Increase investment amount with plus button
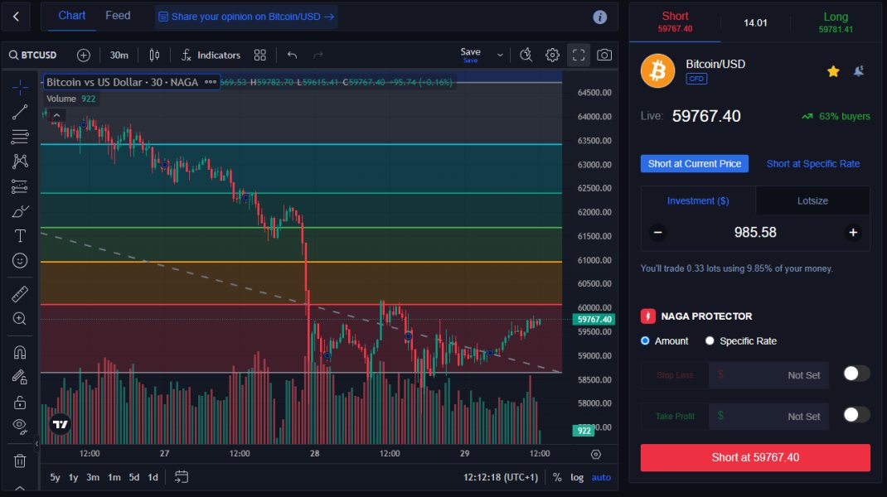 (852, 233)
